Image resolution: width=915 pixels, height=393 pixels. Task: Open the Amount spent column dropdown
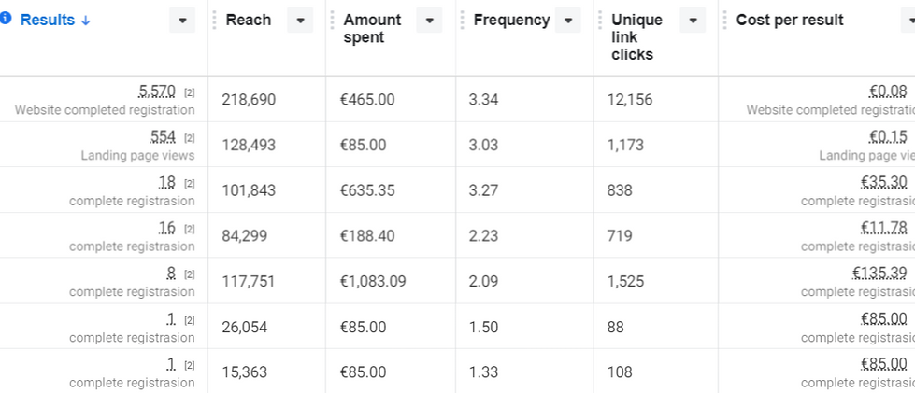tap(429, 21)
